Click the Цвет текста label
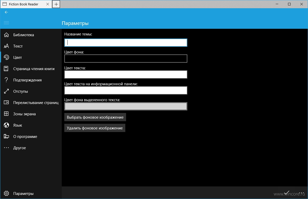This screenshot has height=199, width=308. click(x=75, y=68)
